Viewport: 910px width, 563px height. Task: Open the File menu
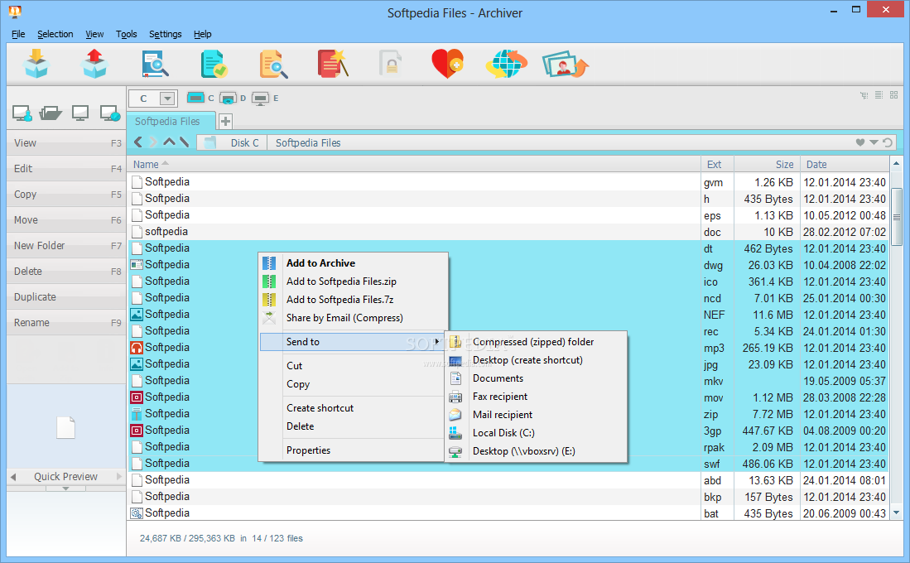(18, 34)
